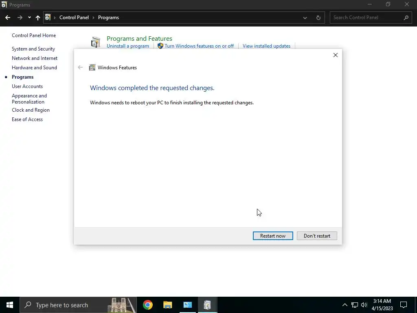The width and height of the screenshot is (417, 313).
Task: Expand chevron after Control Panel breadcrumb
Action: pos(93,18)
